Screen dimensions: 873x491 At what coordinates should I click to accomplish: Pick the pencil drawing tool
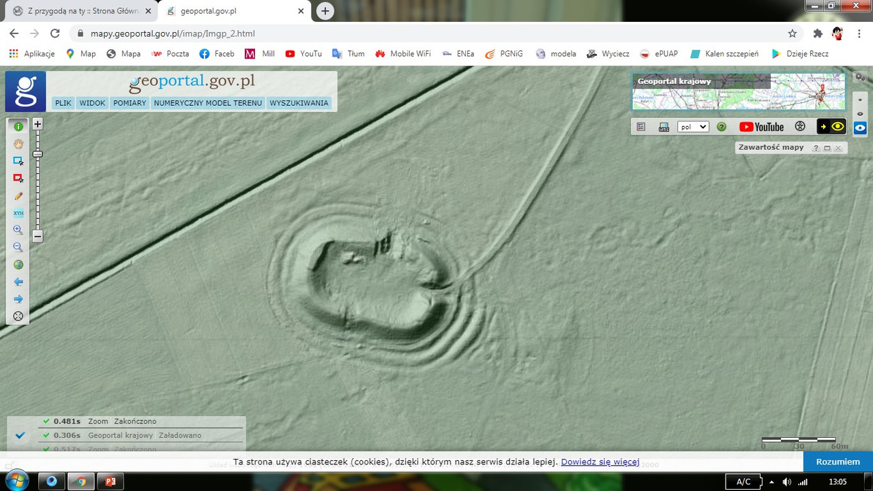click(18, 196)
